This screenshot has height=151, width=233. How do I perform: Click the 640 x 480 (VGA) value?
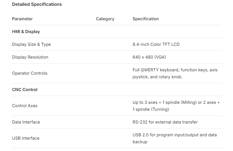click(149, 57)
